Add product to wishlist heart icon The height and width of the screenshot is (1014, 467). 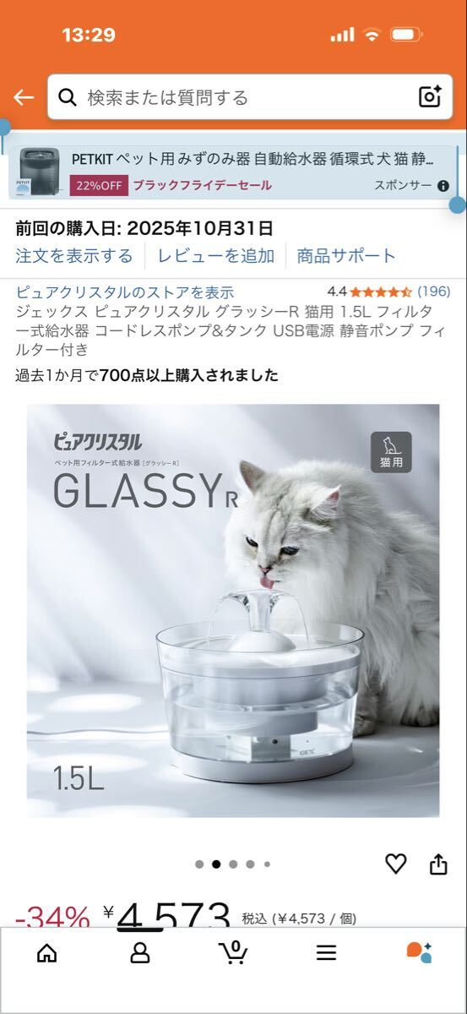(396, 864)
